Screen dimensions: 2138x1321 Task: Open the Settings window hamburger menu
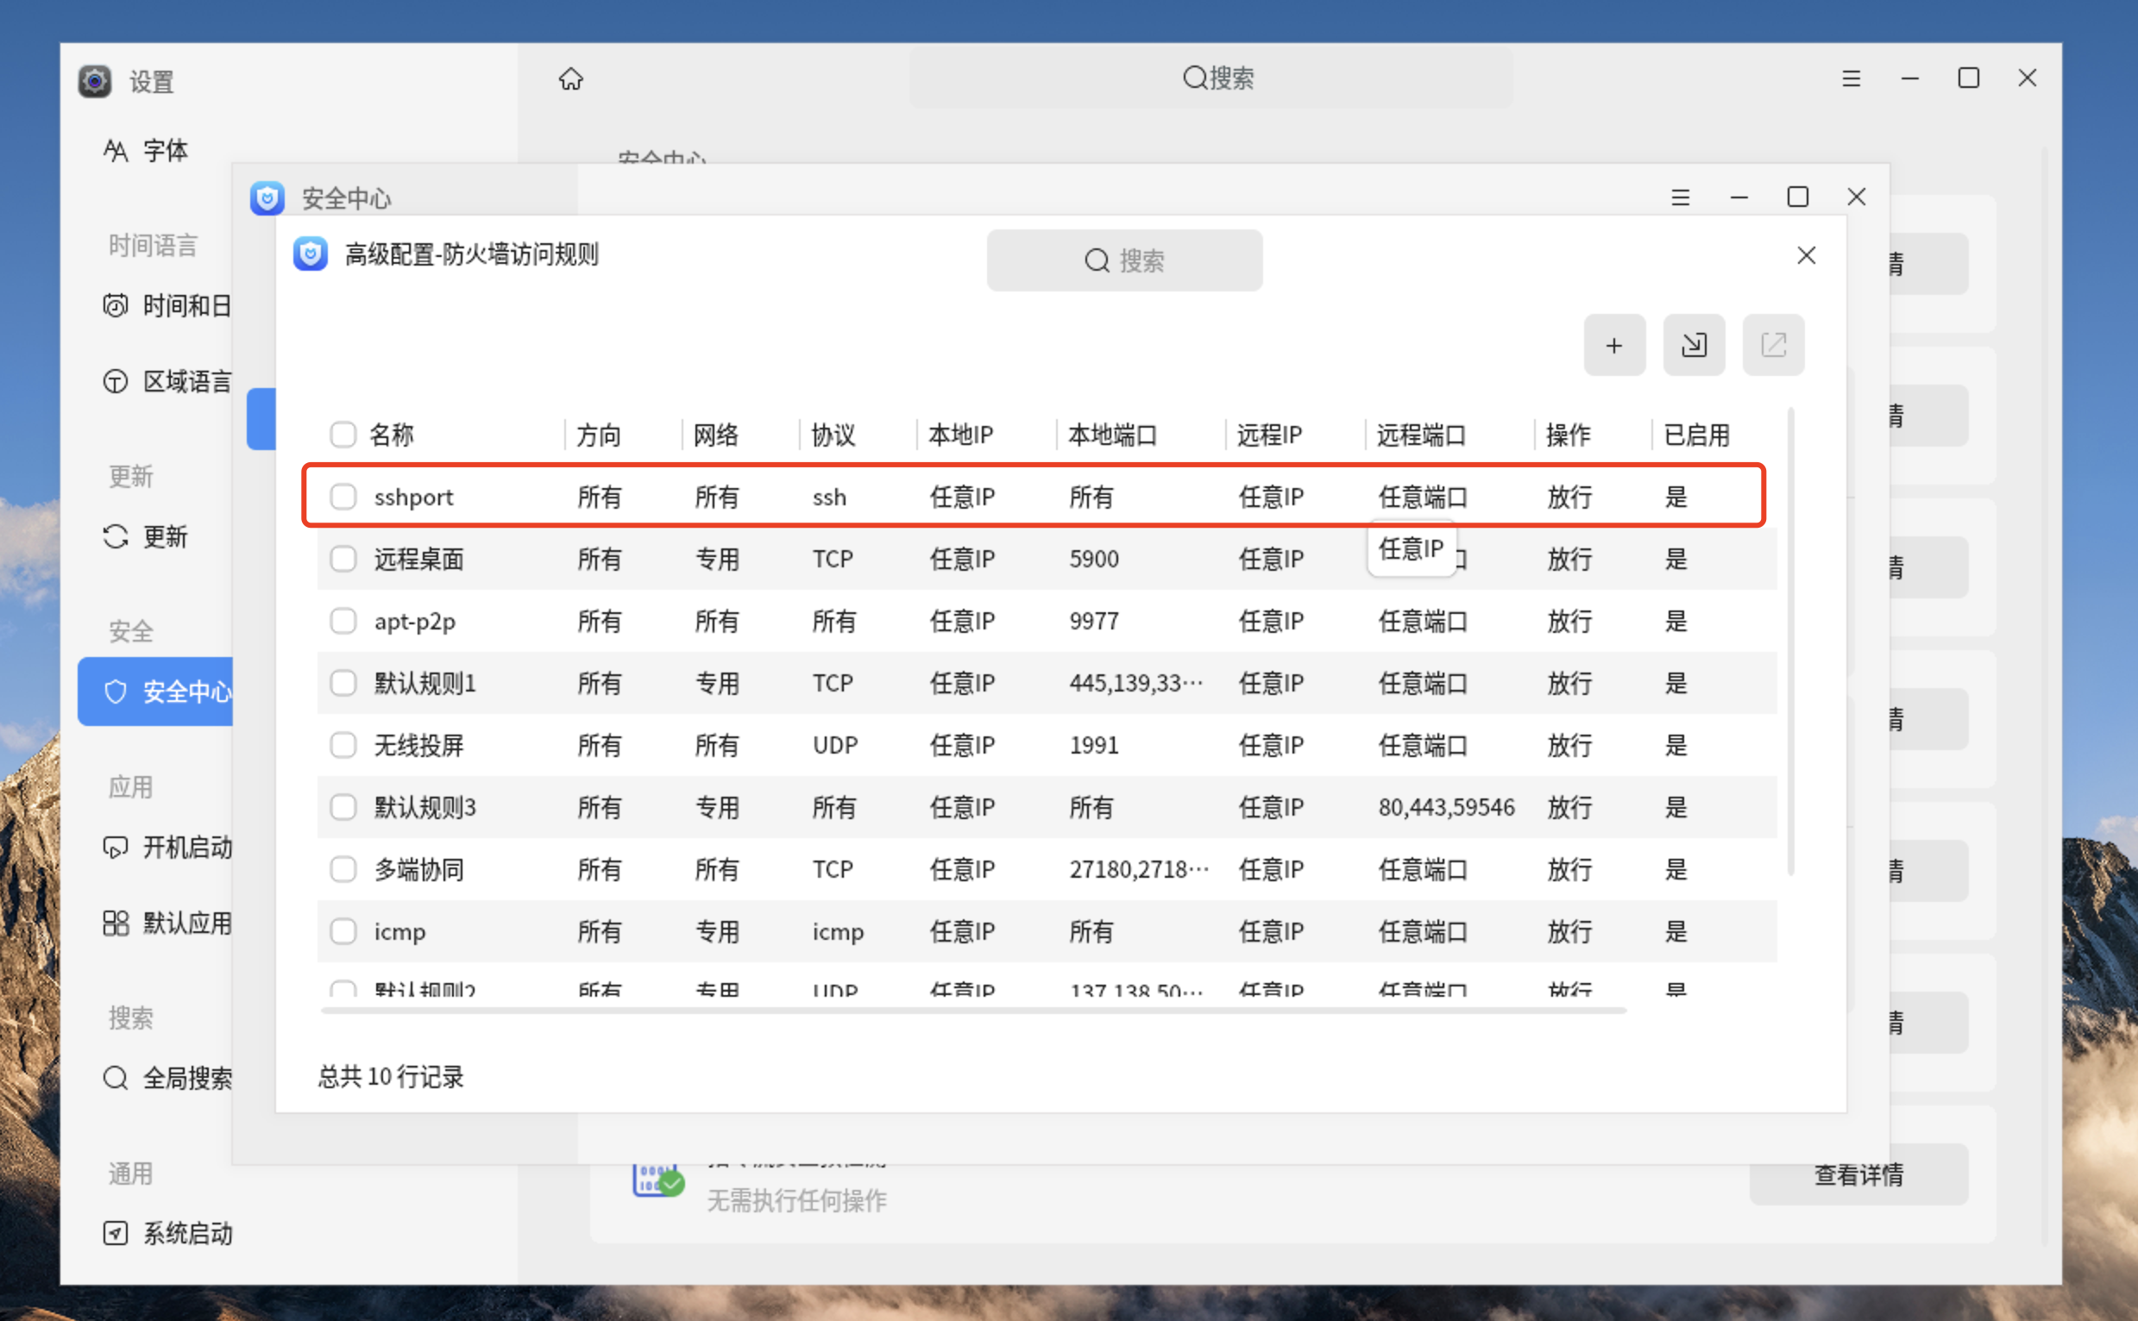[x=1851, y=78]
